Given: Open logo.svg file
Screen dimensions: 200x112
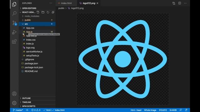Looking at the screenshot, I should pos(37,48).
